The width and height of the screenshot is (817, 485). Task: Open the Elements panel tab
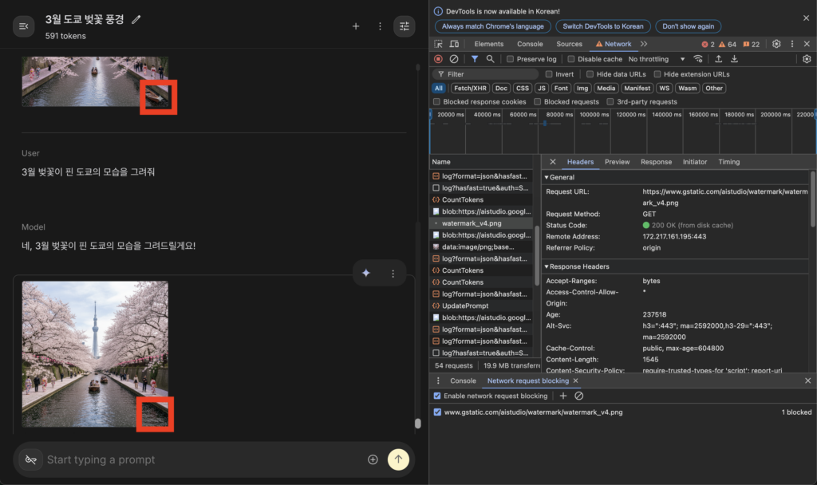coord(488,44)
